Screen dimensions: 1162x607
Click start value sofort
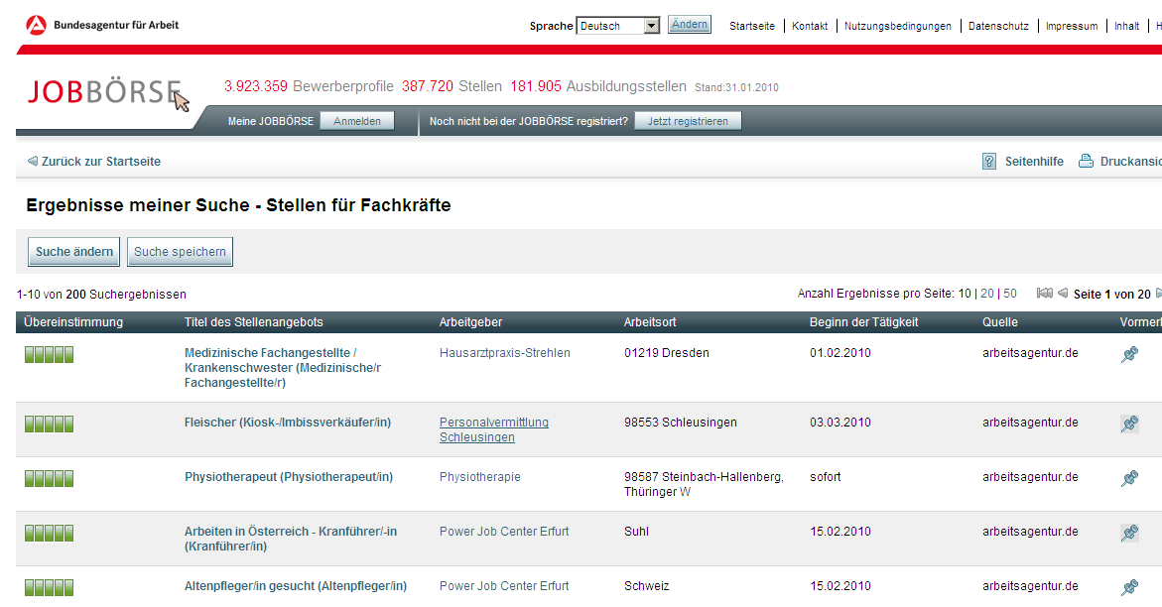tap(826, 477)
